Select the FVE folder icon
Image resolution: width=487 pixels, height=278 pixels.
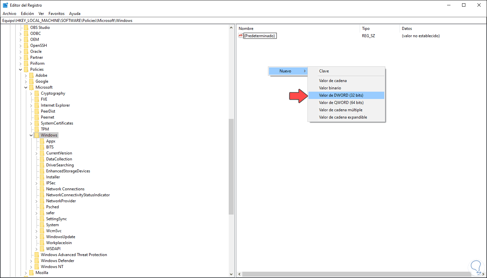point(37,99)
